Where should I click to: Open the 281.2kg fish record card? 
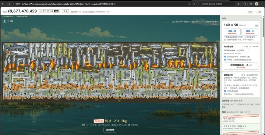[241, 119]
